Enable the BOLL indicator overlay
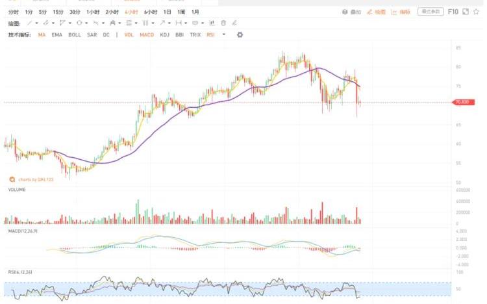The height and width of the screenshot is (304, 487). point(74,34)
